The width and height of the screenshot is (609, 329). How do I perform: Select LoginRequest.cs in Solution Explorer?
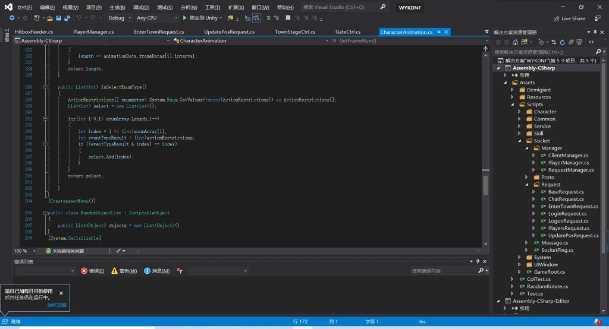567,214
